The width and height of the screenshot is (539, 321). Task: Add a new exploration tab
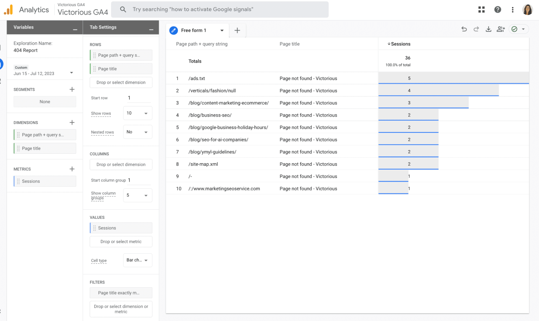click(x=237, y=30)
